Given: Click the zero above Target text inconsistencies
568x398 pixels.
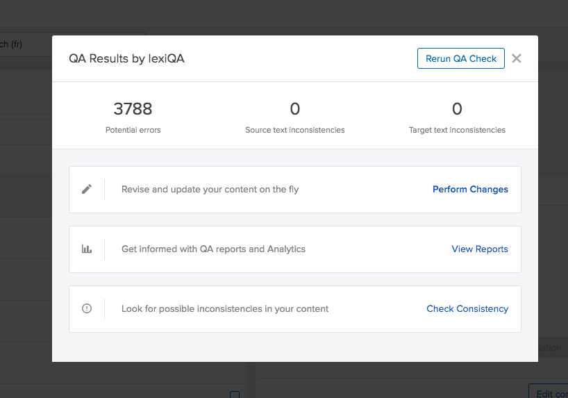Looking at the screenshot, I should click(457, 109).
